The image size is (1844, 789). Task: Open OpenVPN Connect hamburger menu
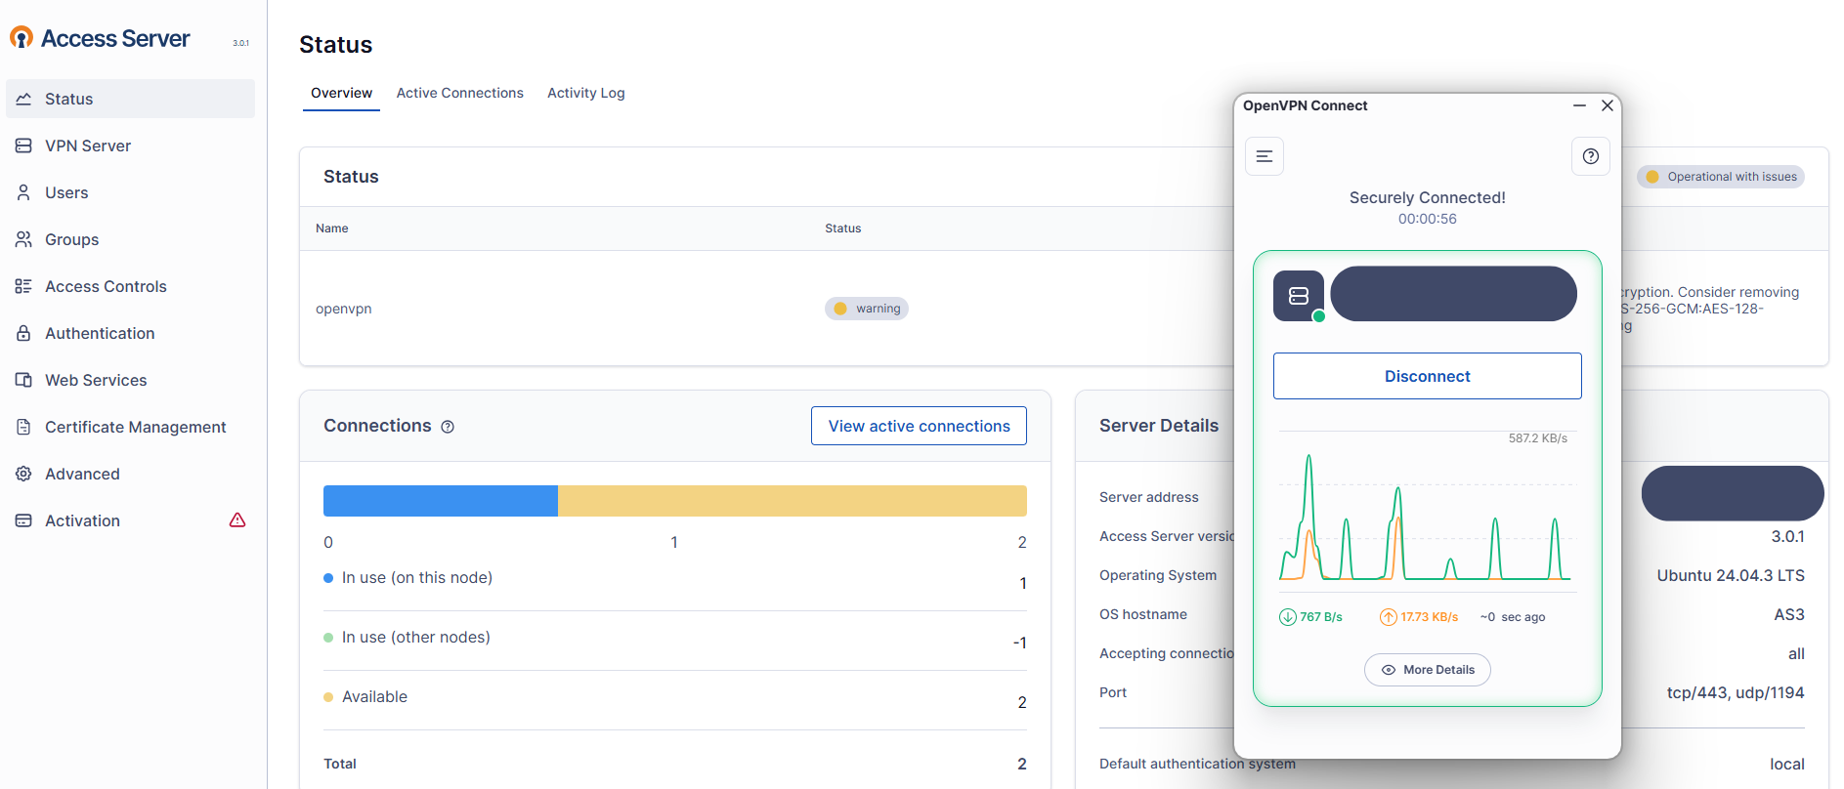(1265, 156)
